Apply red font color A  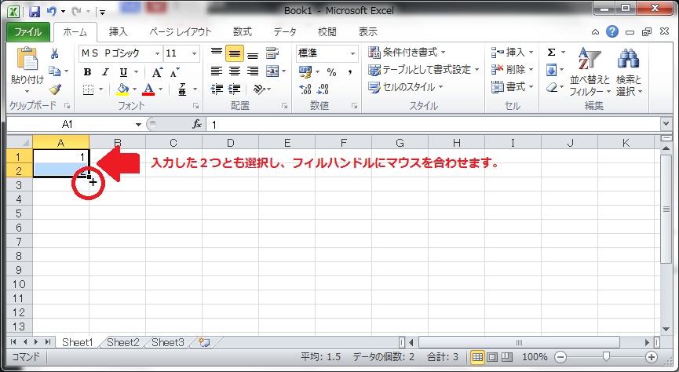148,89
